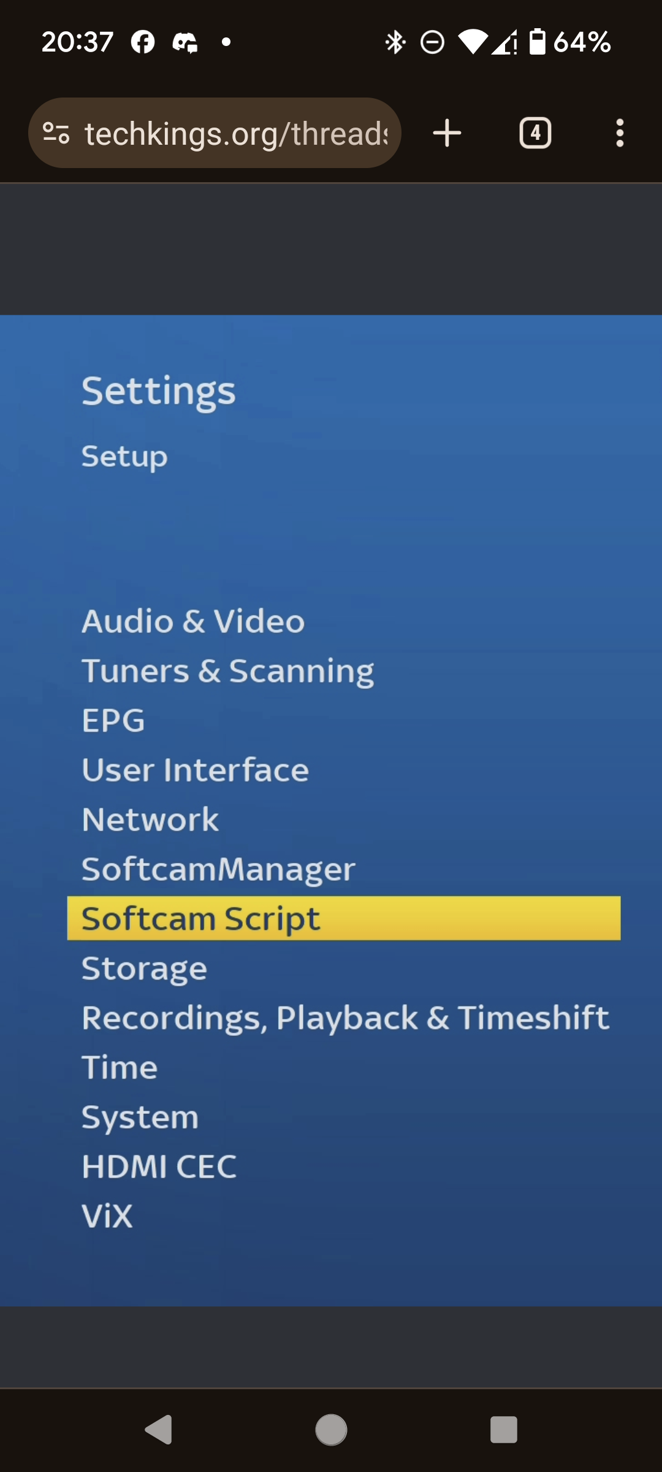The image size is (662, 1472).
Task: Tap the Android home navigation button
Action: (331, 1430)
